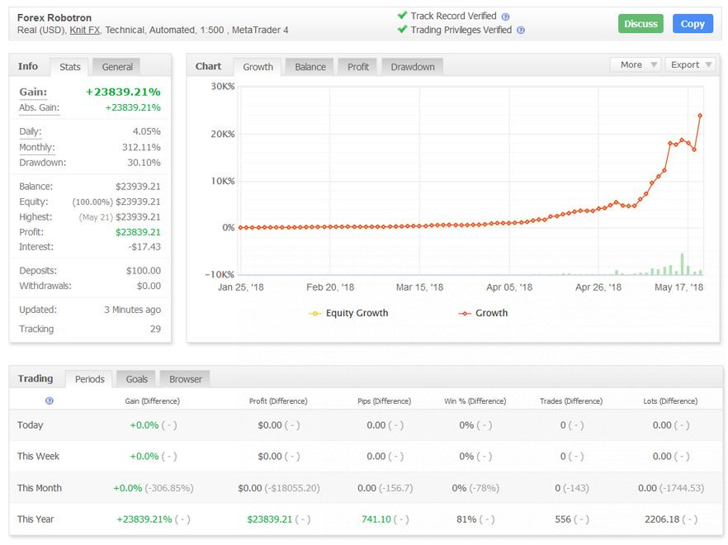The height and width of the screenshot is (545, 728).
Task: Switch to the Goals trading tab
Action: click(137, 379)
